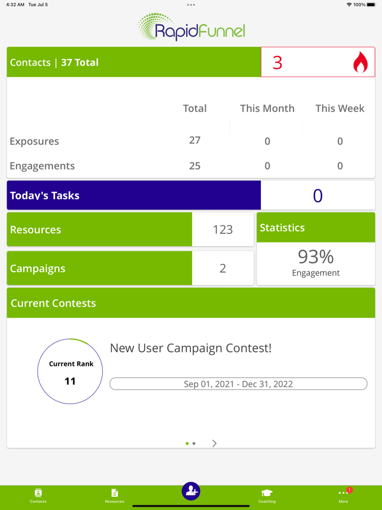
Task: Select the second carousel page dot
Action: point(194,443)
